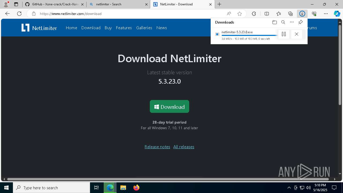Pause the netlimiter-5.3.23.0.exe download
343x193 pixels.
[x=284, y=34]
